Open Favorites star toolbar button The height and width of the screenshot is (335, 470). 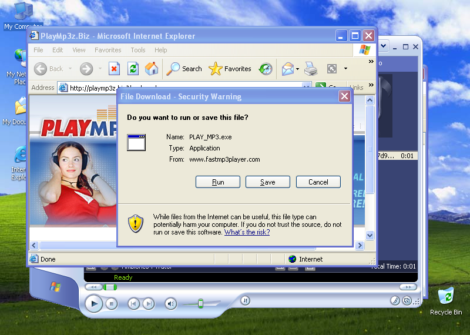point(230,69)
